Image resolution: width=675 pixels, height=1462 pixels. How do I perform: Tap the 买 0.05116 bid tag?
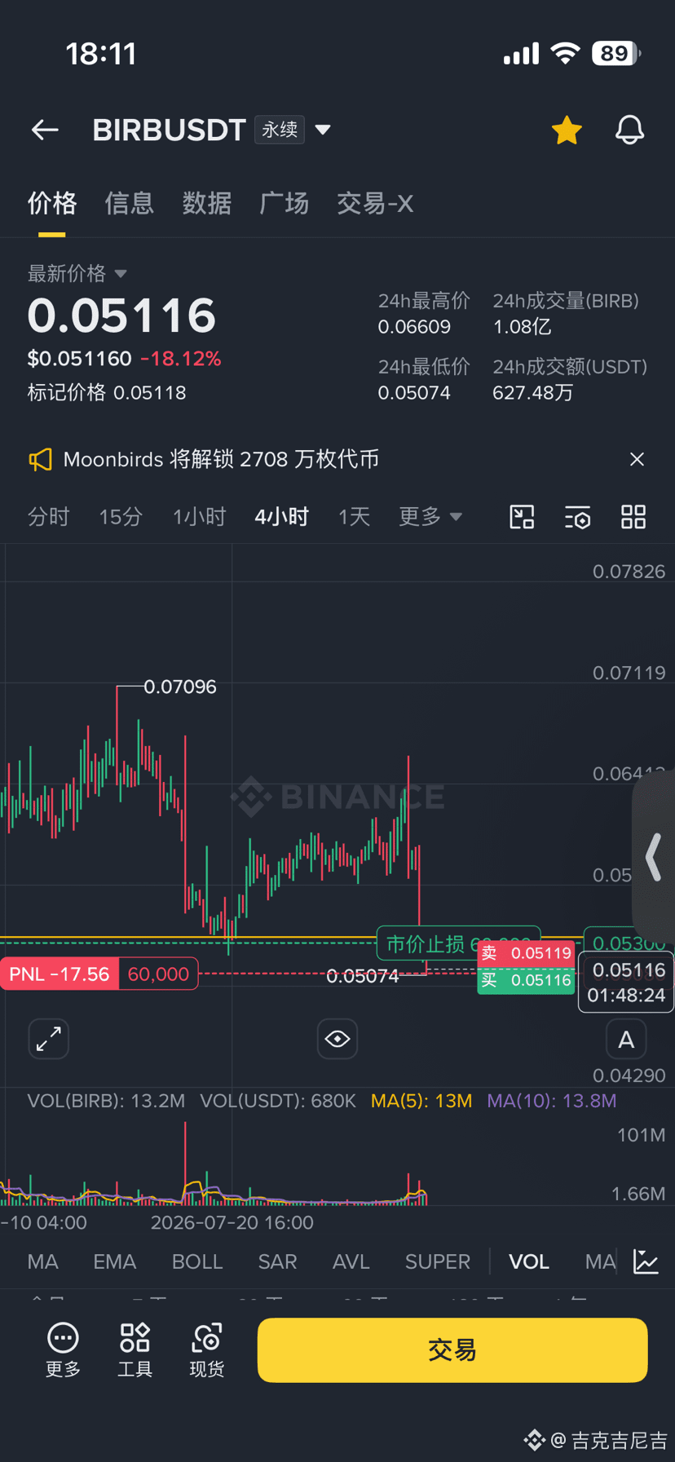(527, 980)
